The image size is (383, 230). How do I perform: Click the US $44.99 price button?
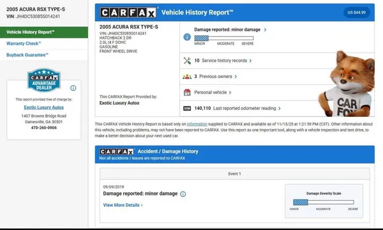[357, 13]
